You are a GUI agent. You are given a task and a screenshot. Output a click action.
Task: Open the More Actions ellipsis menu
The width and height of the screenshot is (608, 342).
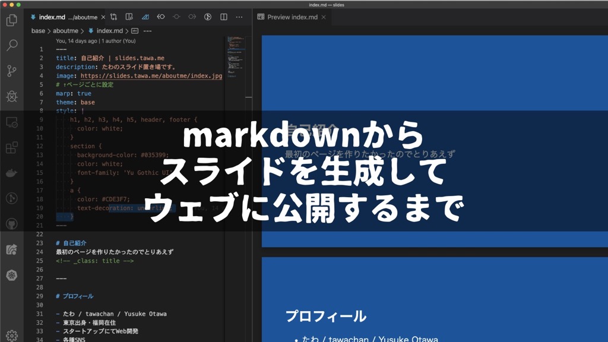(x=239, y=17)
